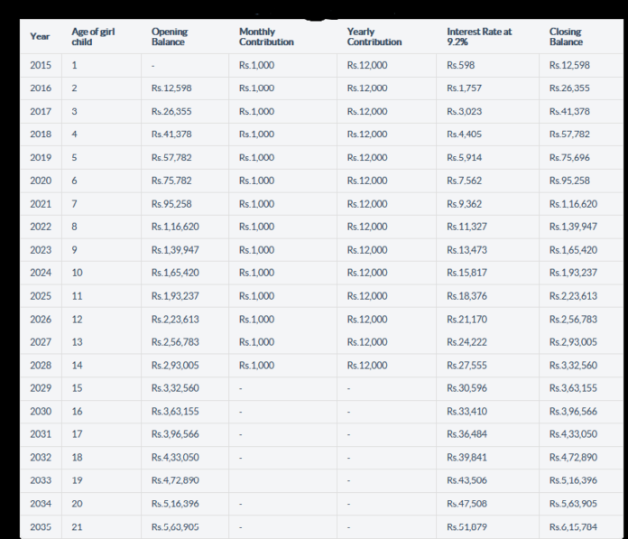
Task: Click the Year column header
Action: (40, 36)
